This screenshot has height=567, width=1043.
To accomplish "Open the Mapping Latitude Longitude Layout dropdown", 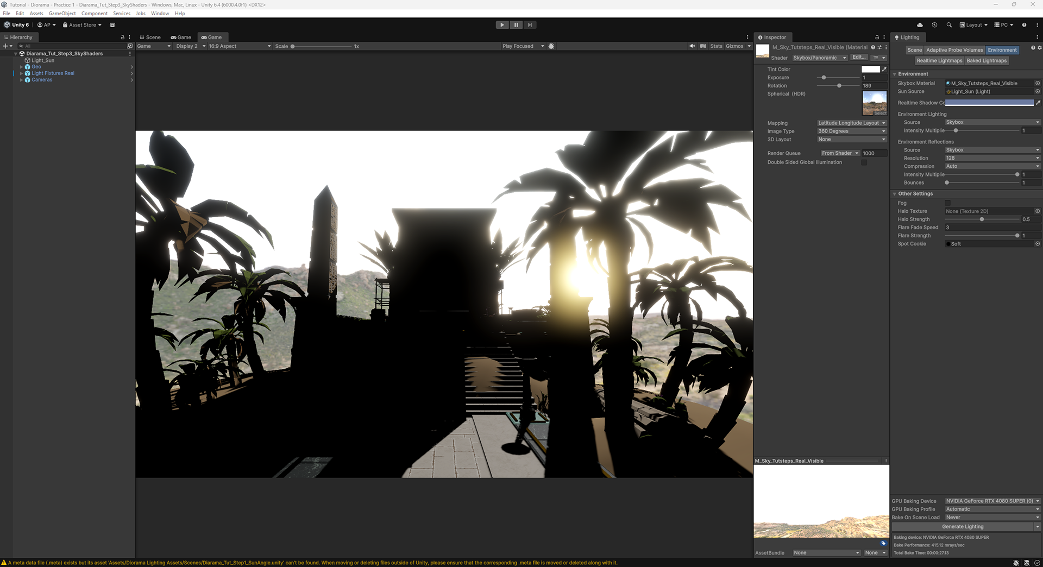I will pos(852,123).
